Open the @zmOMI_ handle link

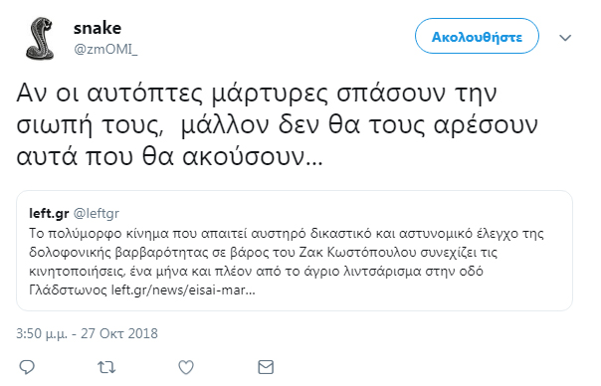(x=105, y=49)
